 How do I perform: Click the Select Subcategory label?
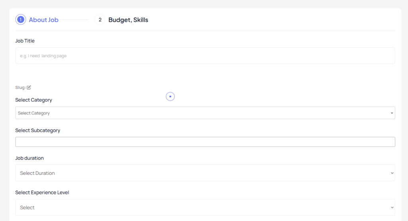point(38,130)
